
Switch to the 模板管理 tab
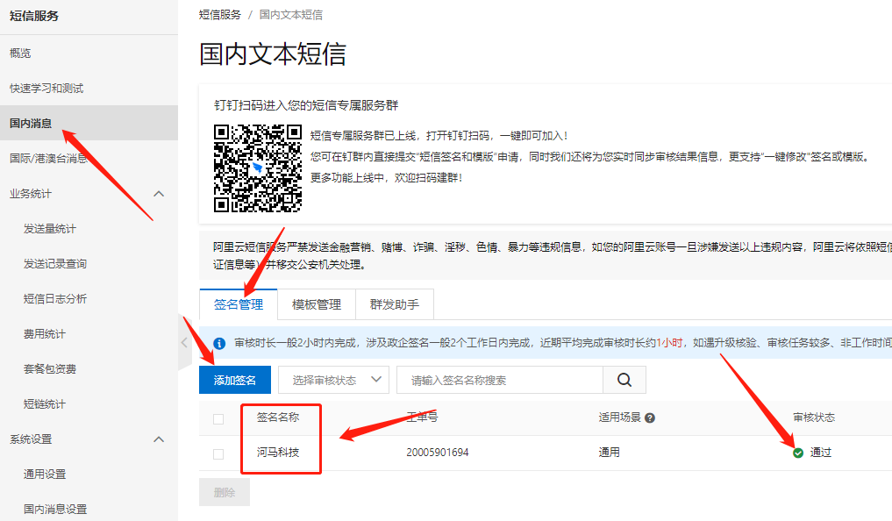[316, 304]
